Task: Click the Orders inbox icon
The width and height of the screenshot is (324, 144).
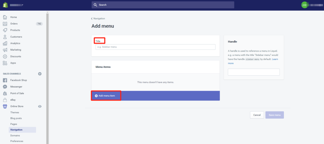Action: 5,24
